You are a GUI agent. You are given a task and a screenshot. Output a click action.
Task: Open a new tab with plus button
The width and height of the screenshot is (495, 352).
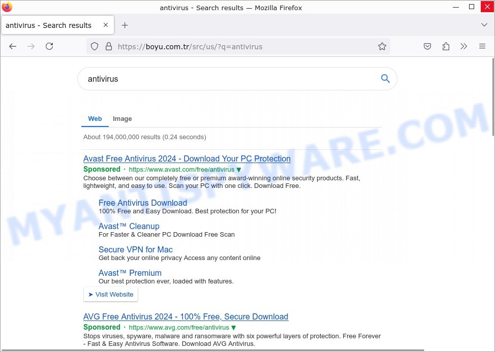(x=125, y=25)
